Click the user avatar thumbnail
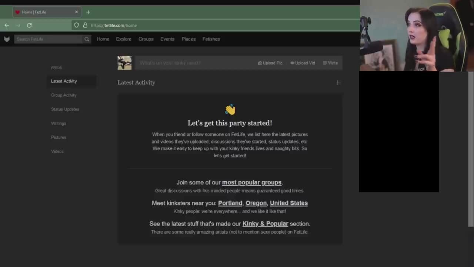Image resolution: width=474 pixels, height=267 pixels. click(124, 63)
